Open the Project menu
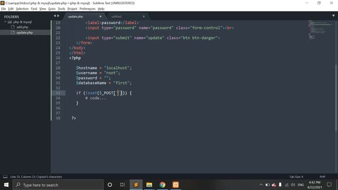338x190 pixels. coord(72,9)
